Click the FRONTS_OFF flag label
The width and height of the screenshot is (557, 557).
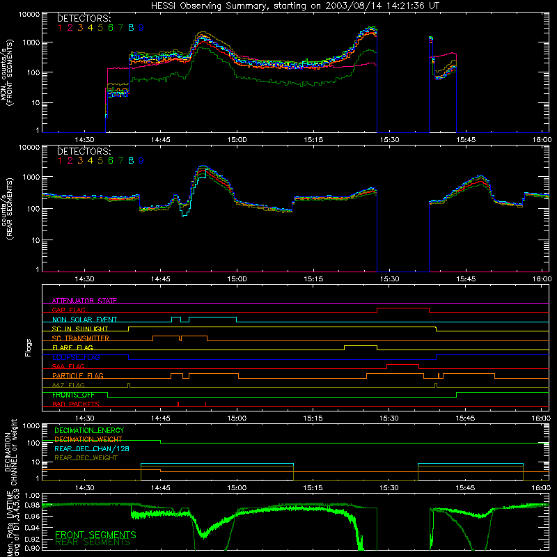[x=73, y=395]
